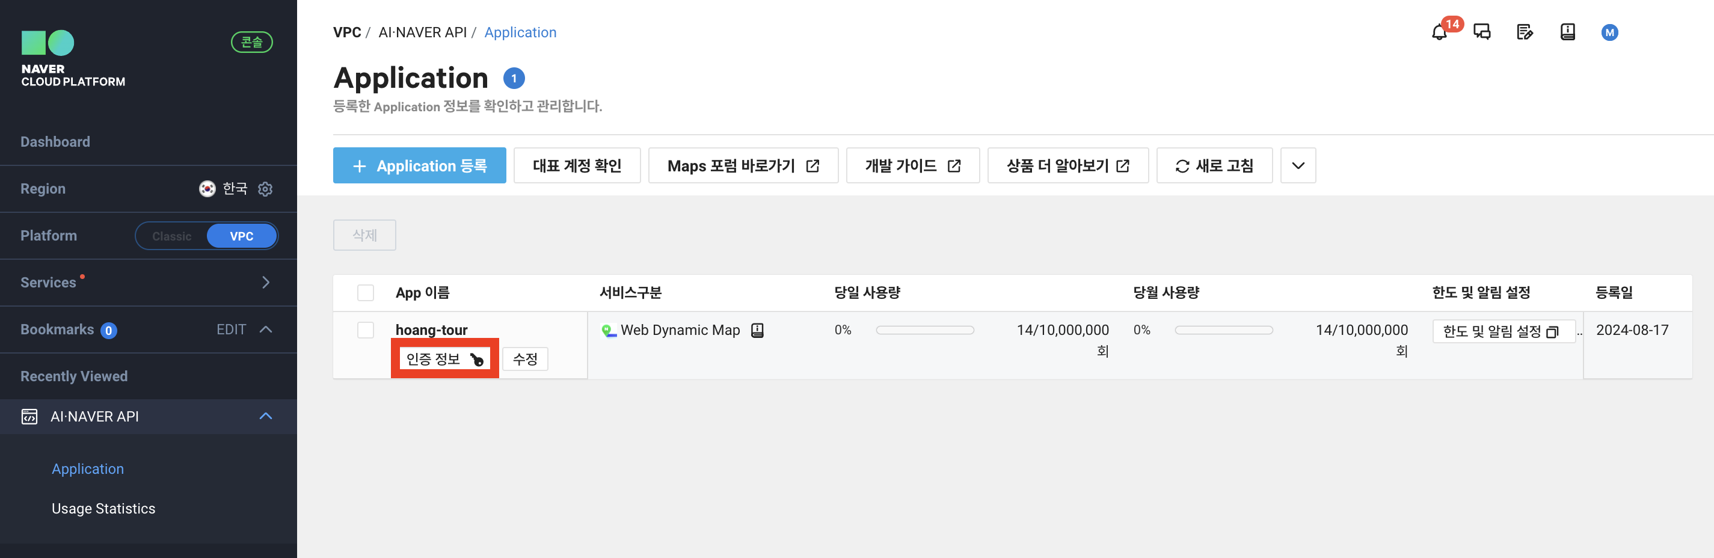Open the user profile avatar
Viewport: 1714px width, 558px height.
(x=1609, y=32)
